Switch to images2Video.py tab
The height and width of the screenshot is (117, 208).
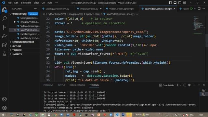[89, 9]
